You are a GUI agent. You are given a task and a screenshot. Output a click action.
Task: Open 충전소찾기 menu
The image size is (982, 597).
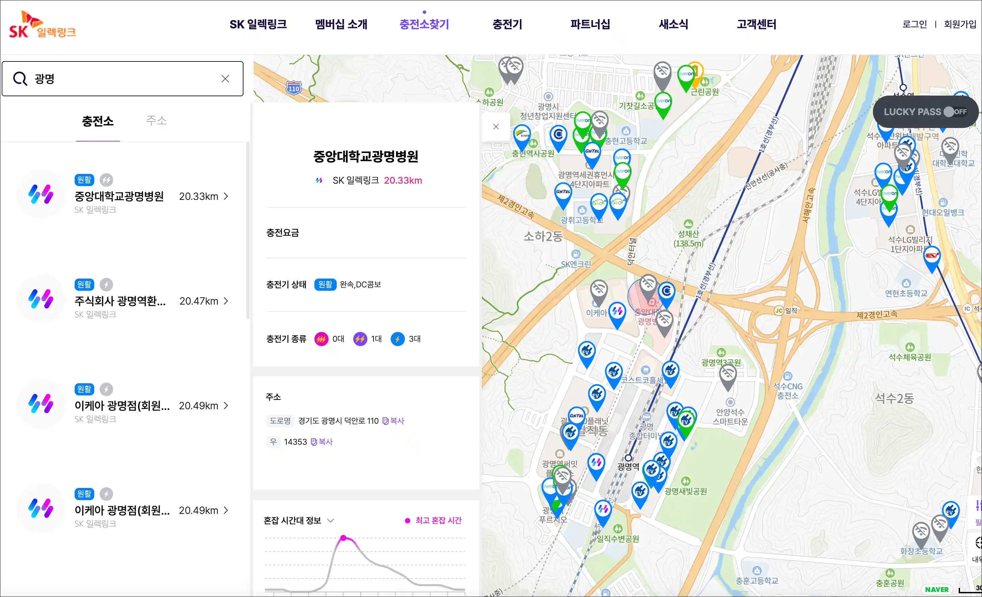click(424, 24)
